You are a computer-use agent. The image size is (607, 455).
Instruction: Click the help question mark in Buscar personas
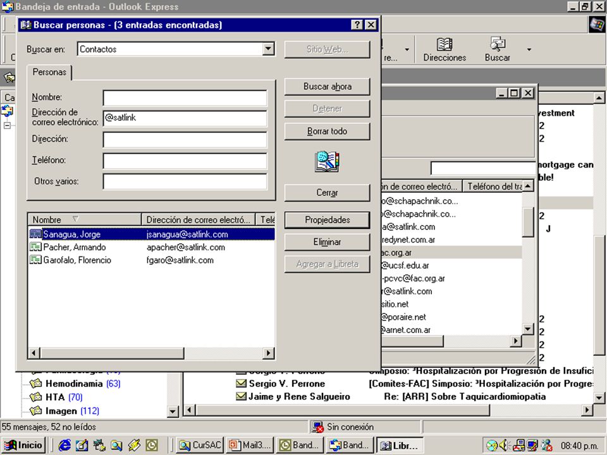pos(357,25)
